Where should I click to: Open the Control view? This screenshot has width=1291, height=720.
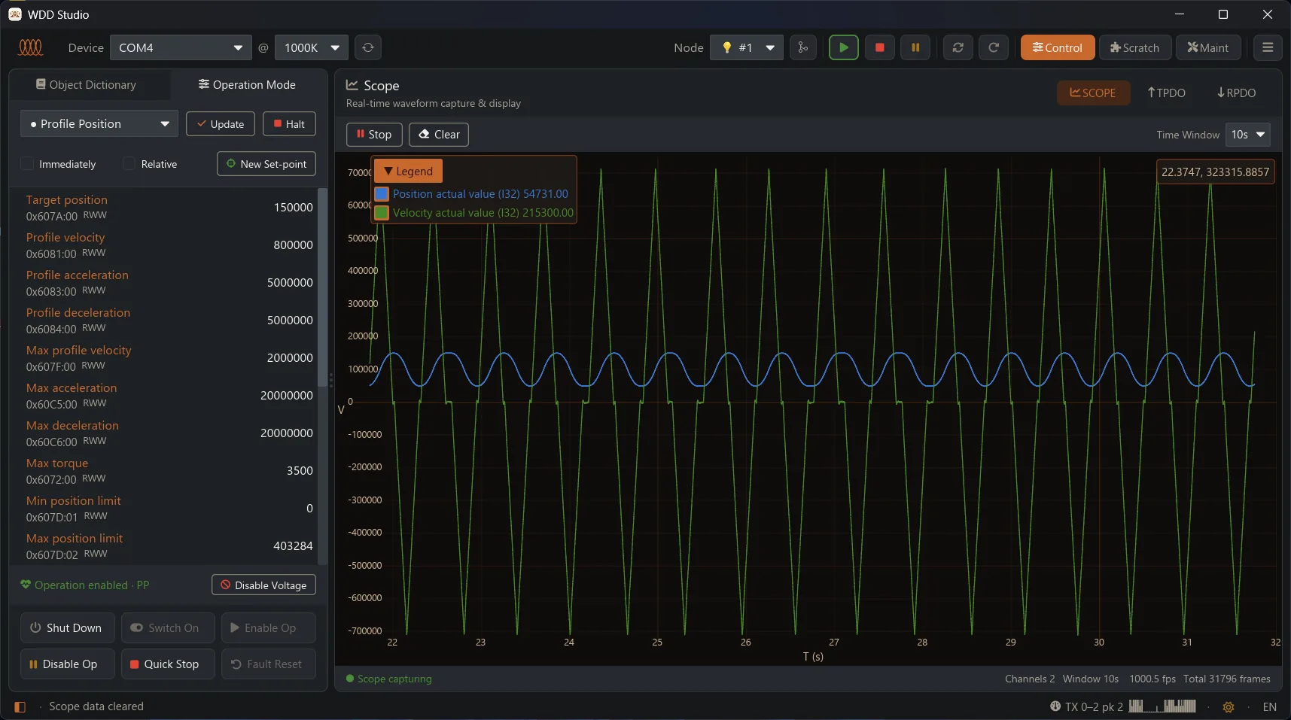click(1058, 47)
